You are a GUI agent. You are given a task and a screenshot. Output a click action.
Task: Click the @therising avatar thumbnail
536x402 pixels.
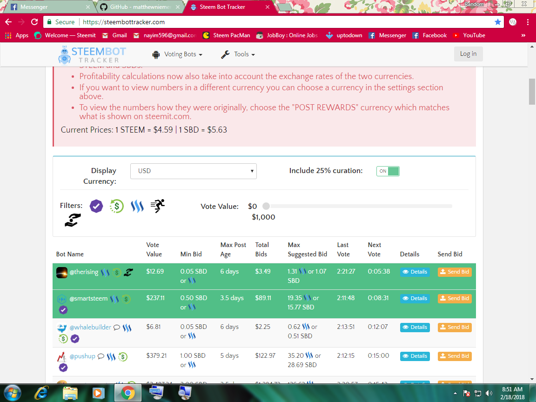pos(62,273)
